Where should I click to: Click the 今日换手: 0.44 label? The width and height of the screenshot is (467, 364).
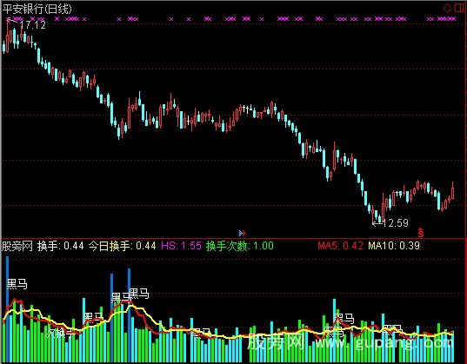coord(122,246)
